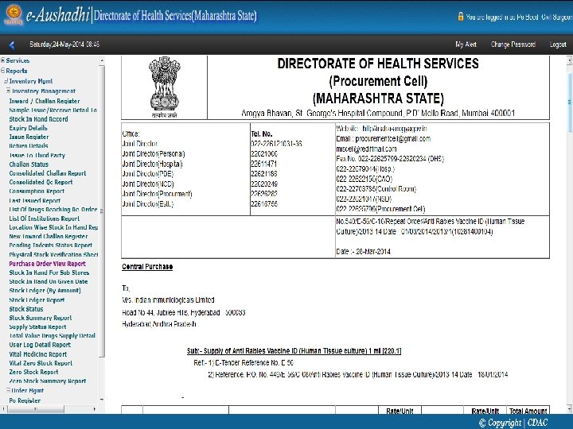Viewport: 573px width, 429px height.
Task: Click sidebar horizontal scrollbar
Action: coord(36,409)
